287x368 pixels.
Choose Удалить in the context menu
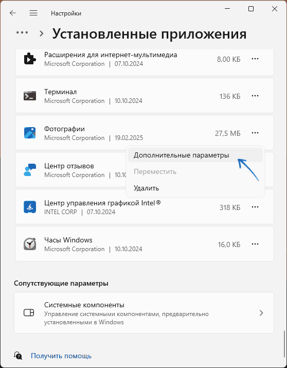click(195, 188)
